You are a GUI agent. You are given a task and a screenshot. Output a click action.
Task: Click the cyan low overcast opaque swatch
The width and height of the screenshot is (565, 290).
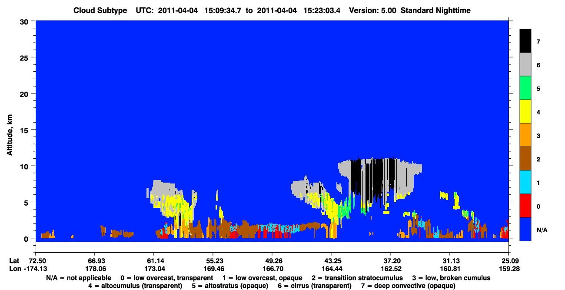tap(525, 182)
